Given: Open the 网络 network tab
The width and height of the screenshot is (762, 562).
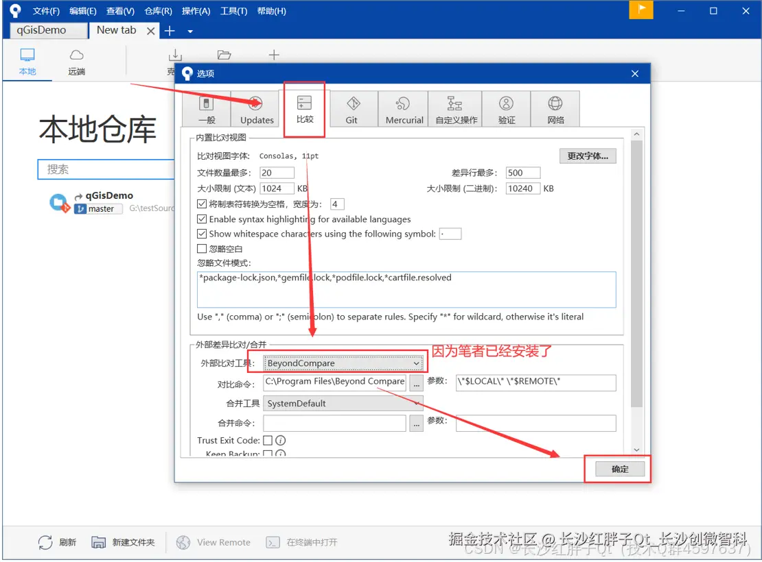Looking at the screenshot, I should point(555,109).
